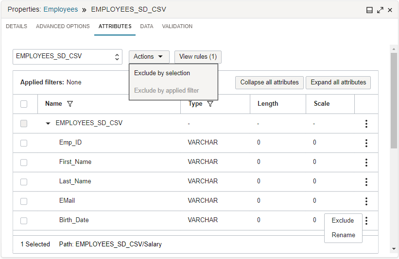Select Rename in the context popup
The height and width of the screenshot is (259, 399).
(343, 235)
